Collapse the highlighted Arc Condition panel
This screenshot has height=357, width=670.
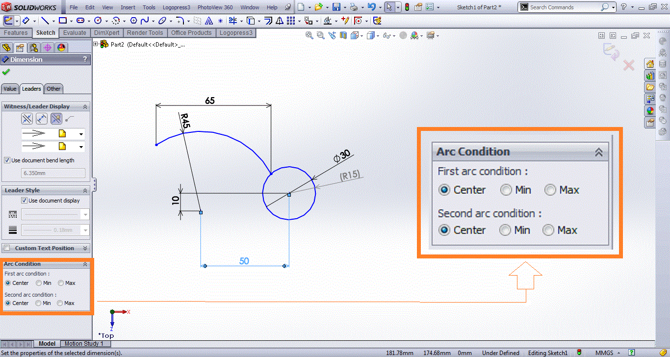coord(598,152)
